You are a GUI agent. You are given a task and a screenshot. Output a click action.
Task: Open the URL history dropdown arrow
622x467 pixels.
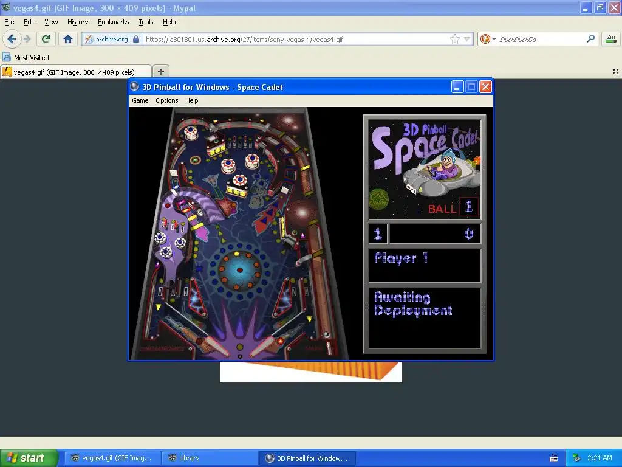pos(467,39)
